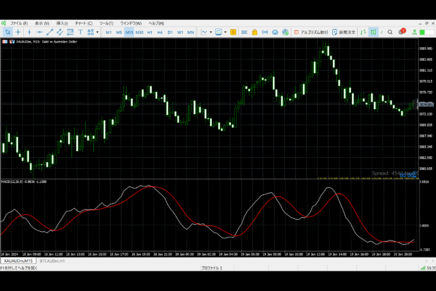Open notifications icon with red badge

(x=401, y=32)
